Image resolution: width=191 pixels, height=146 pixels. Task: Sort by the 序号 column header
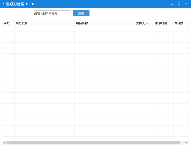(x=8, y=23)
